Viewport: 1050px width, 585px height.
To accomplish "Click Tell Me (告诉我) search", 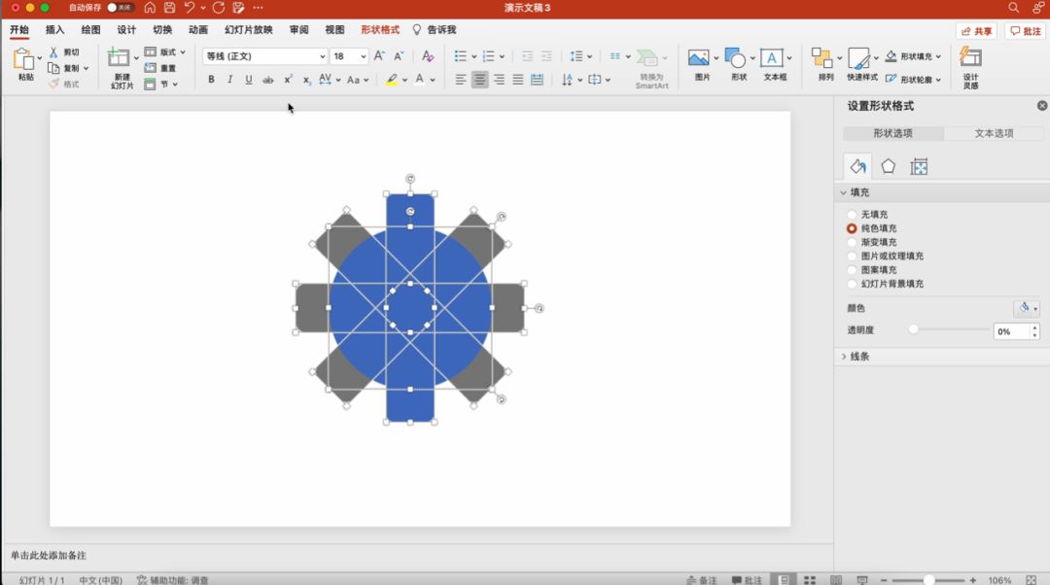I will [x=435, y=29].
